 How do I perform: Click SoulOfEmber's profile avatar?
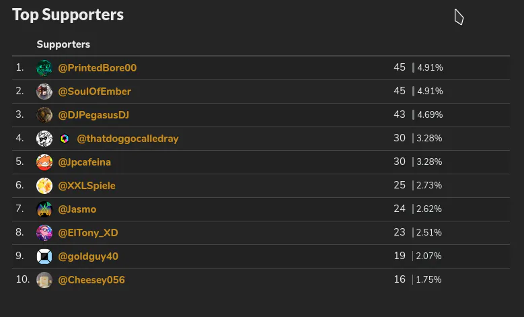44,92
